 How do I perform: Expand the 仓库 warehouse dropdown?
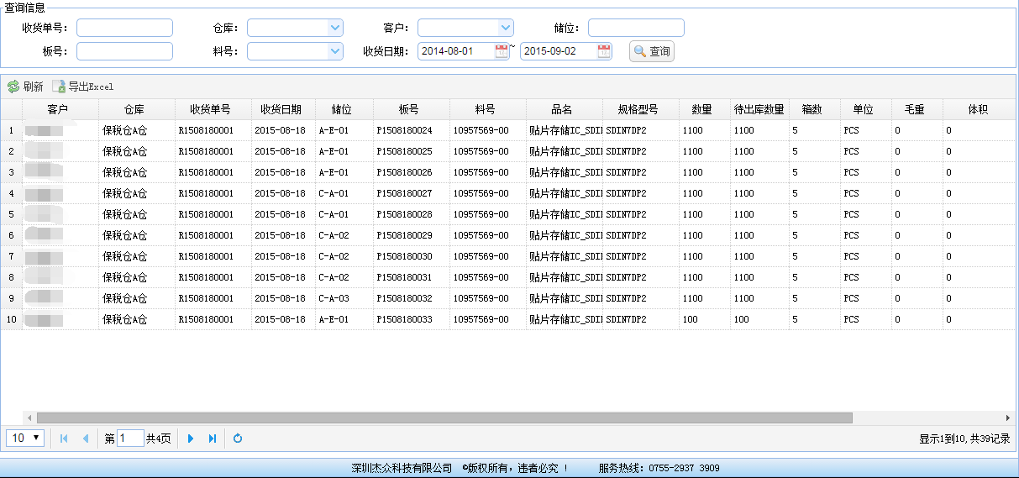coord(335,28)
